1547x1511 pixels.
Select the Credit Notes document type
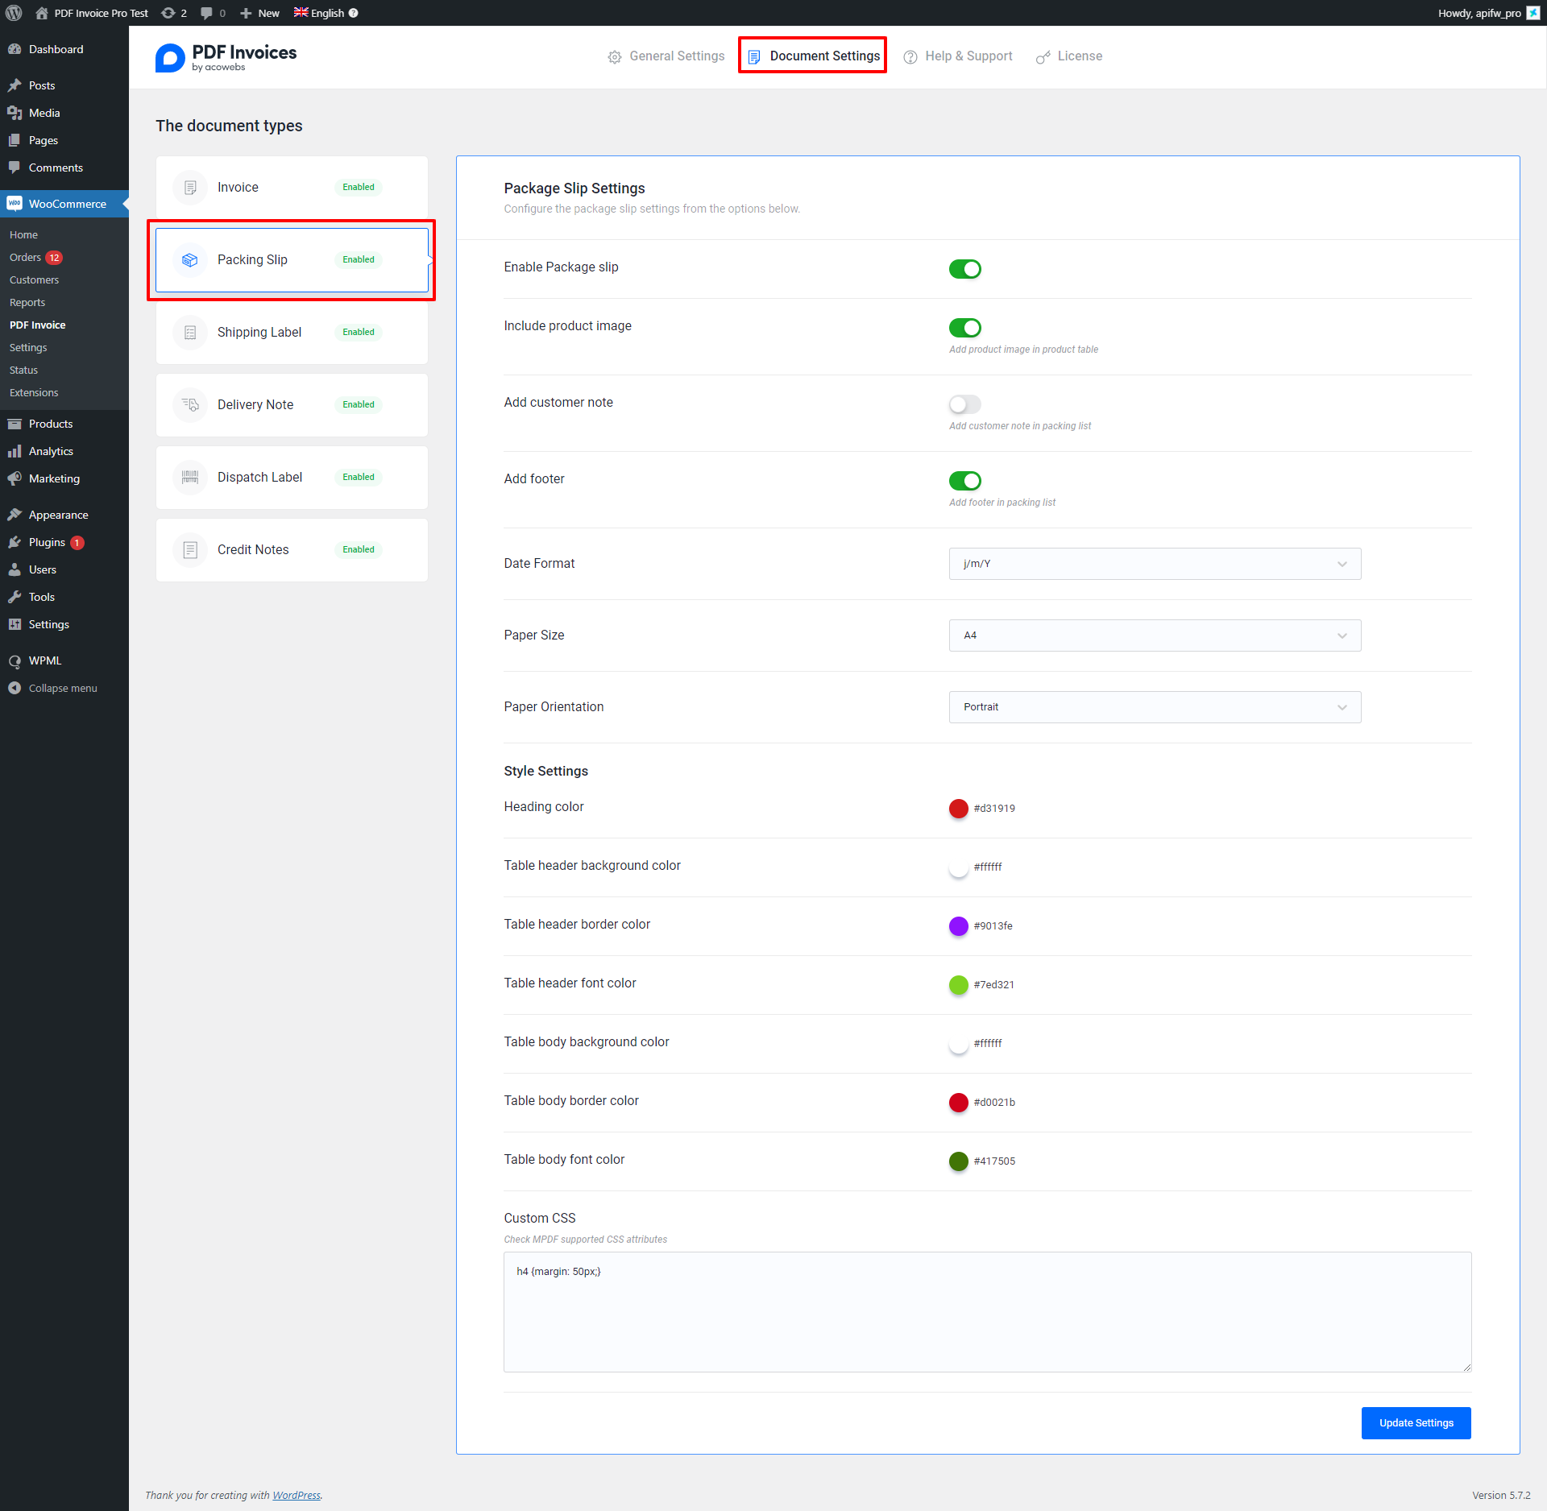click(x=292, y=550)
